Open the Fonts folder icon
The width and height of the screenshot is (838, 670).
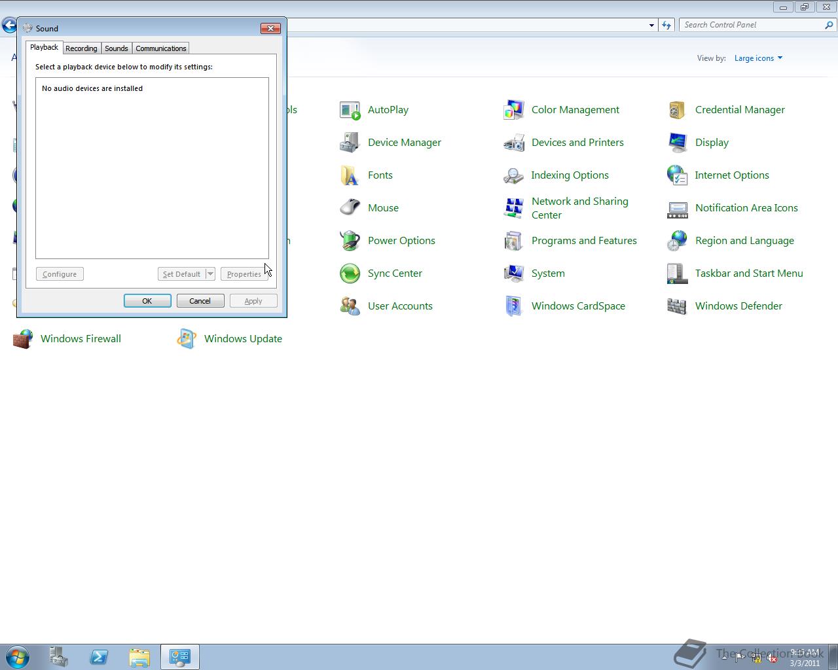350,175
